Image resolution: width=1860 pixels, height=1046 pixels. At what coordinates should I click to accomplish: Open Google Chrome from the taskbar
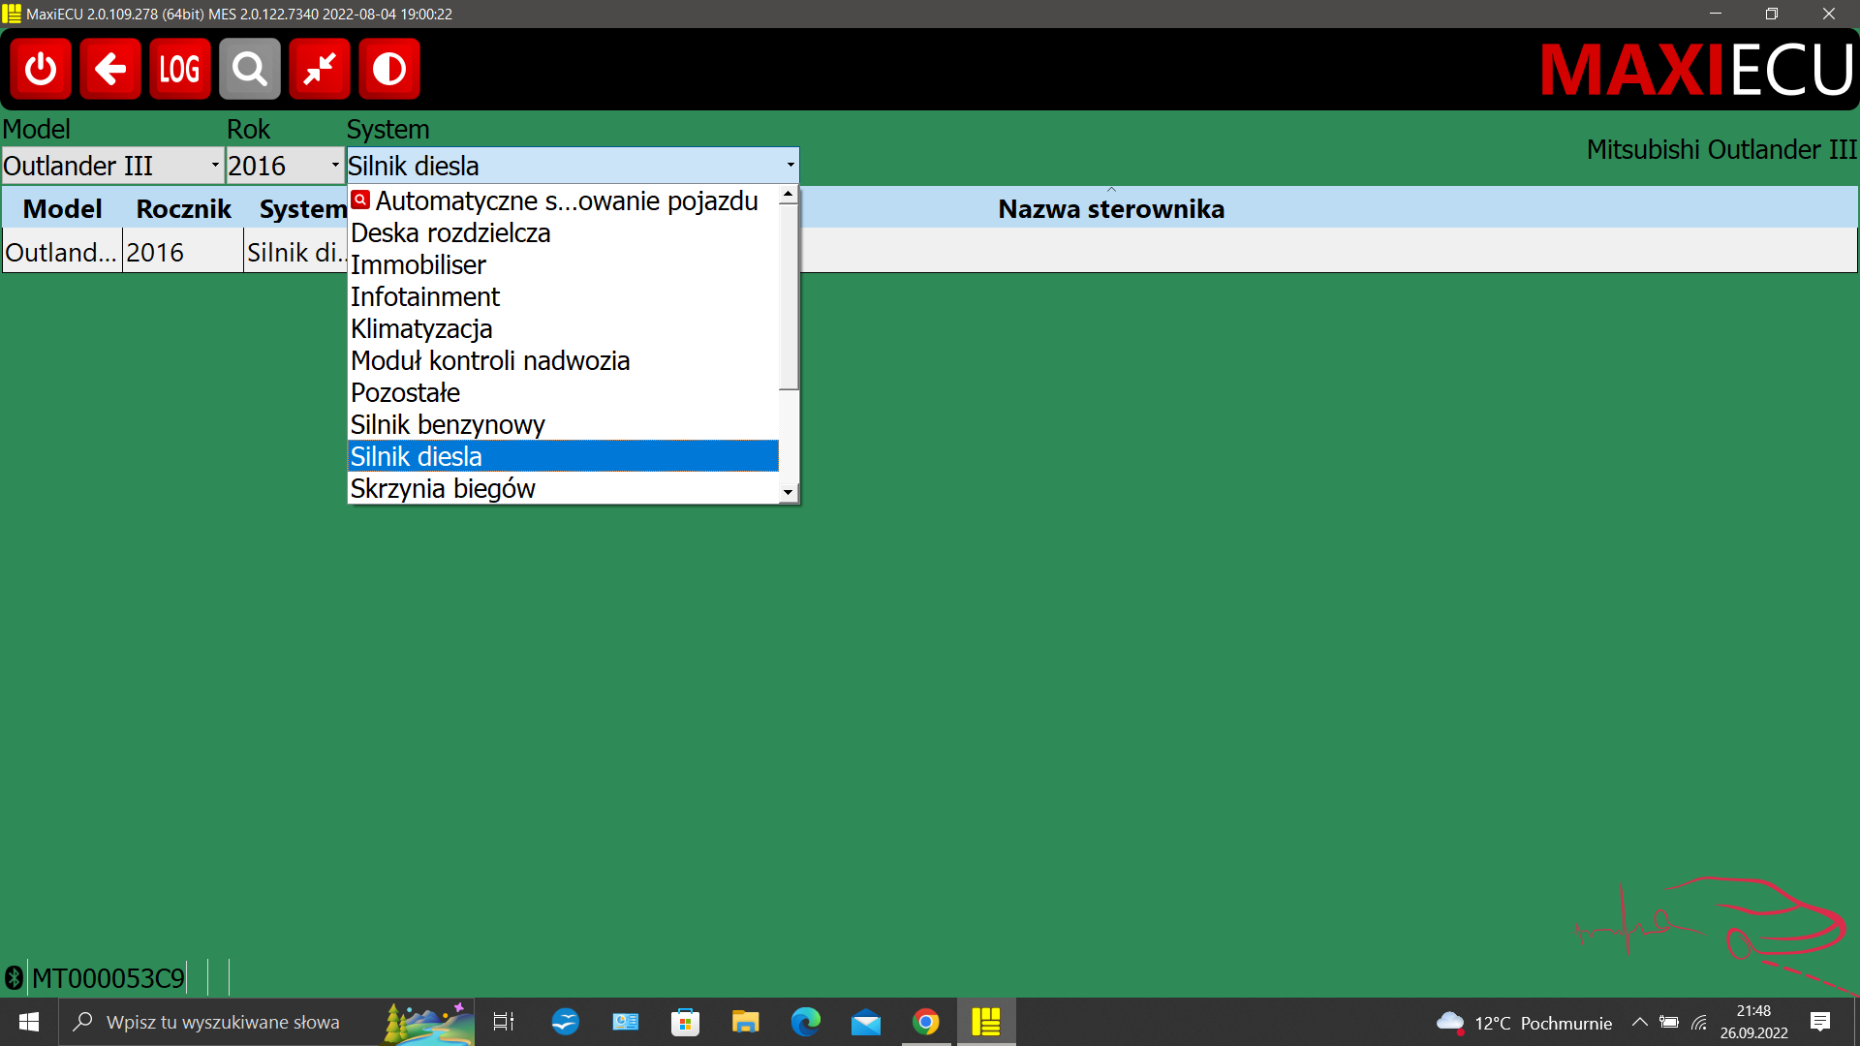point(926,1022)
